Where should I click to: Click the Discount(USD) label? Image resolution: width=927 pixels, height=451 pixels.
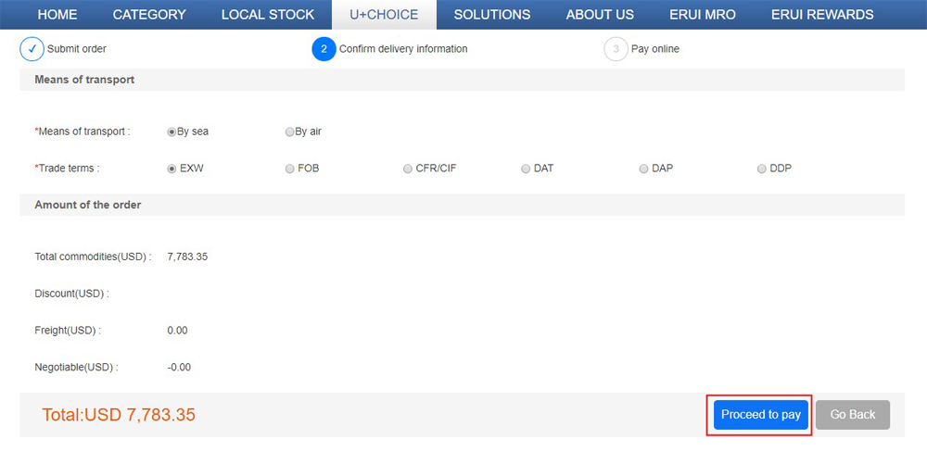(x=72, y=294)
